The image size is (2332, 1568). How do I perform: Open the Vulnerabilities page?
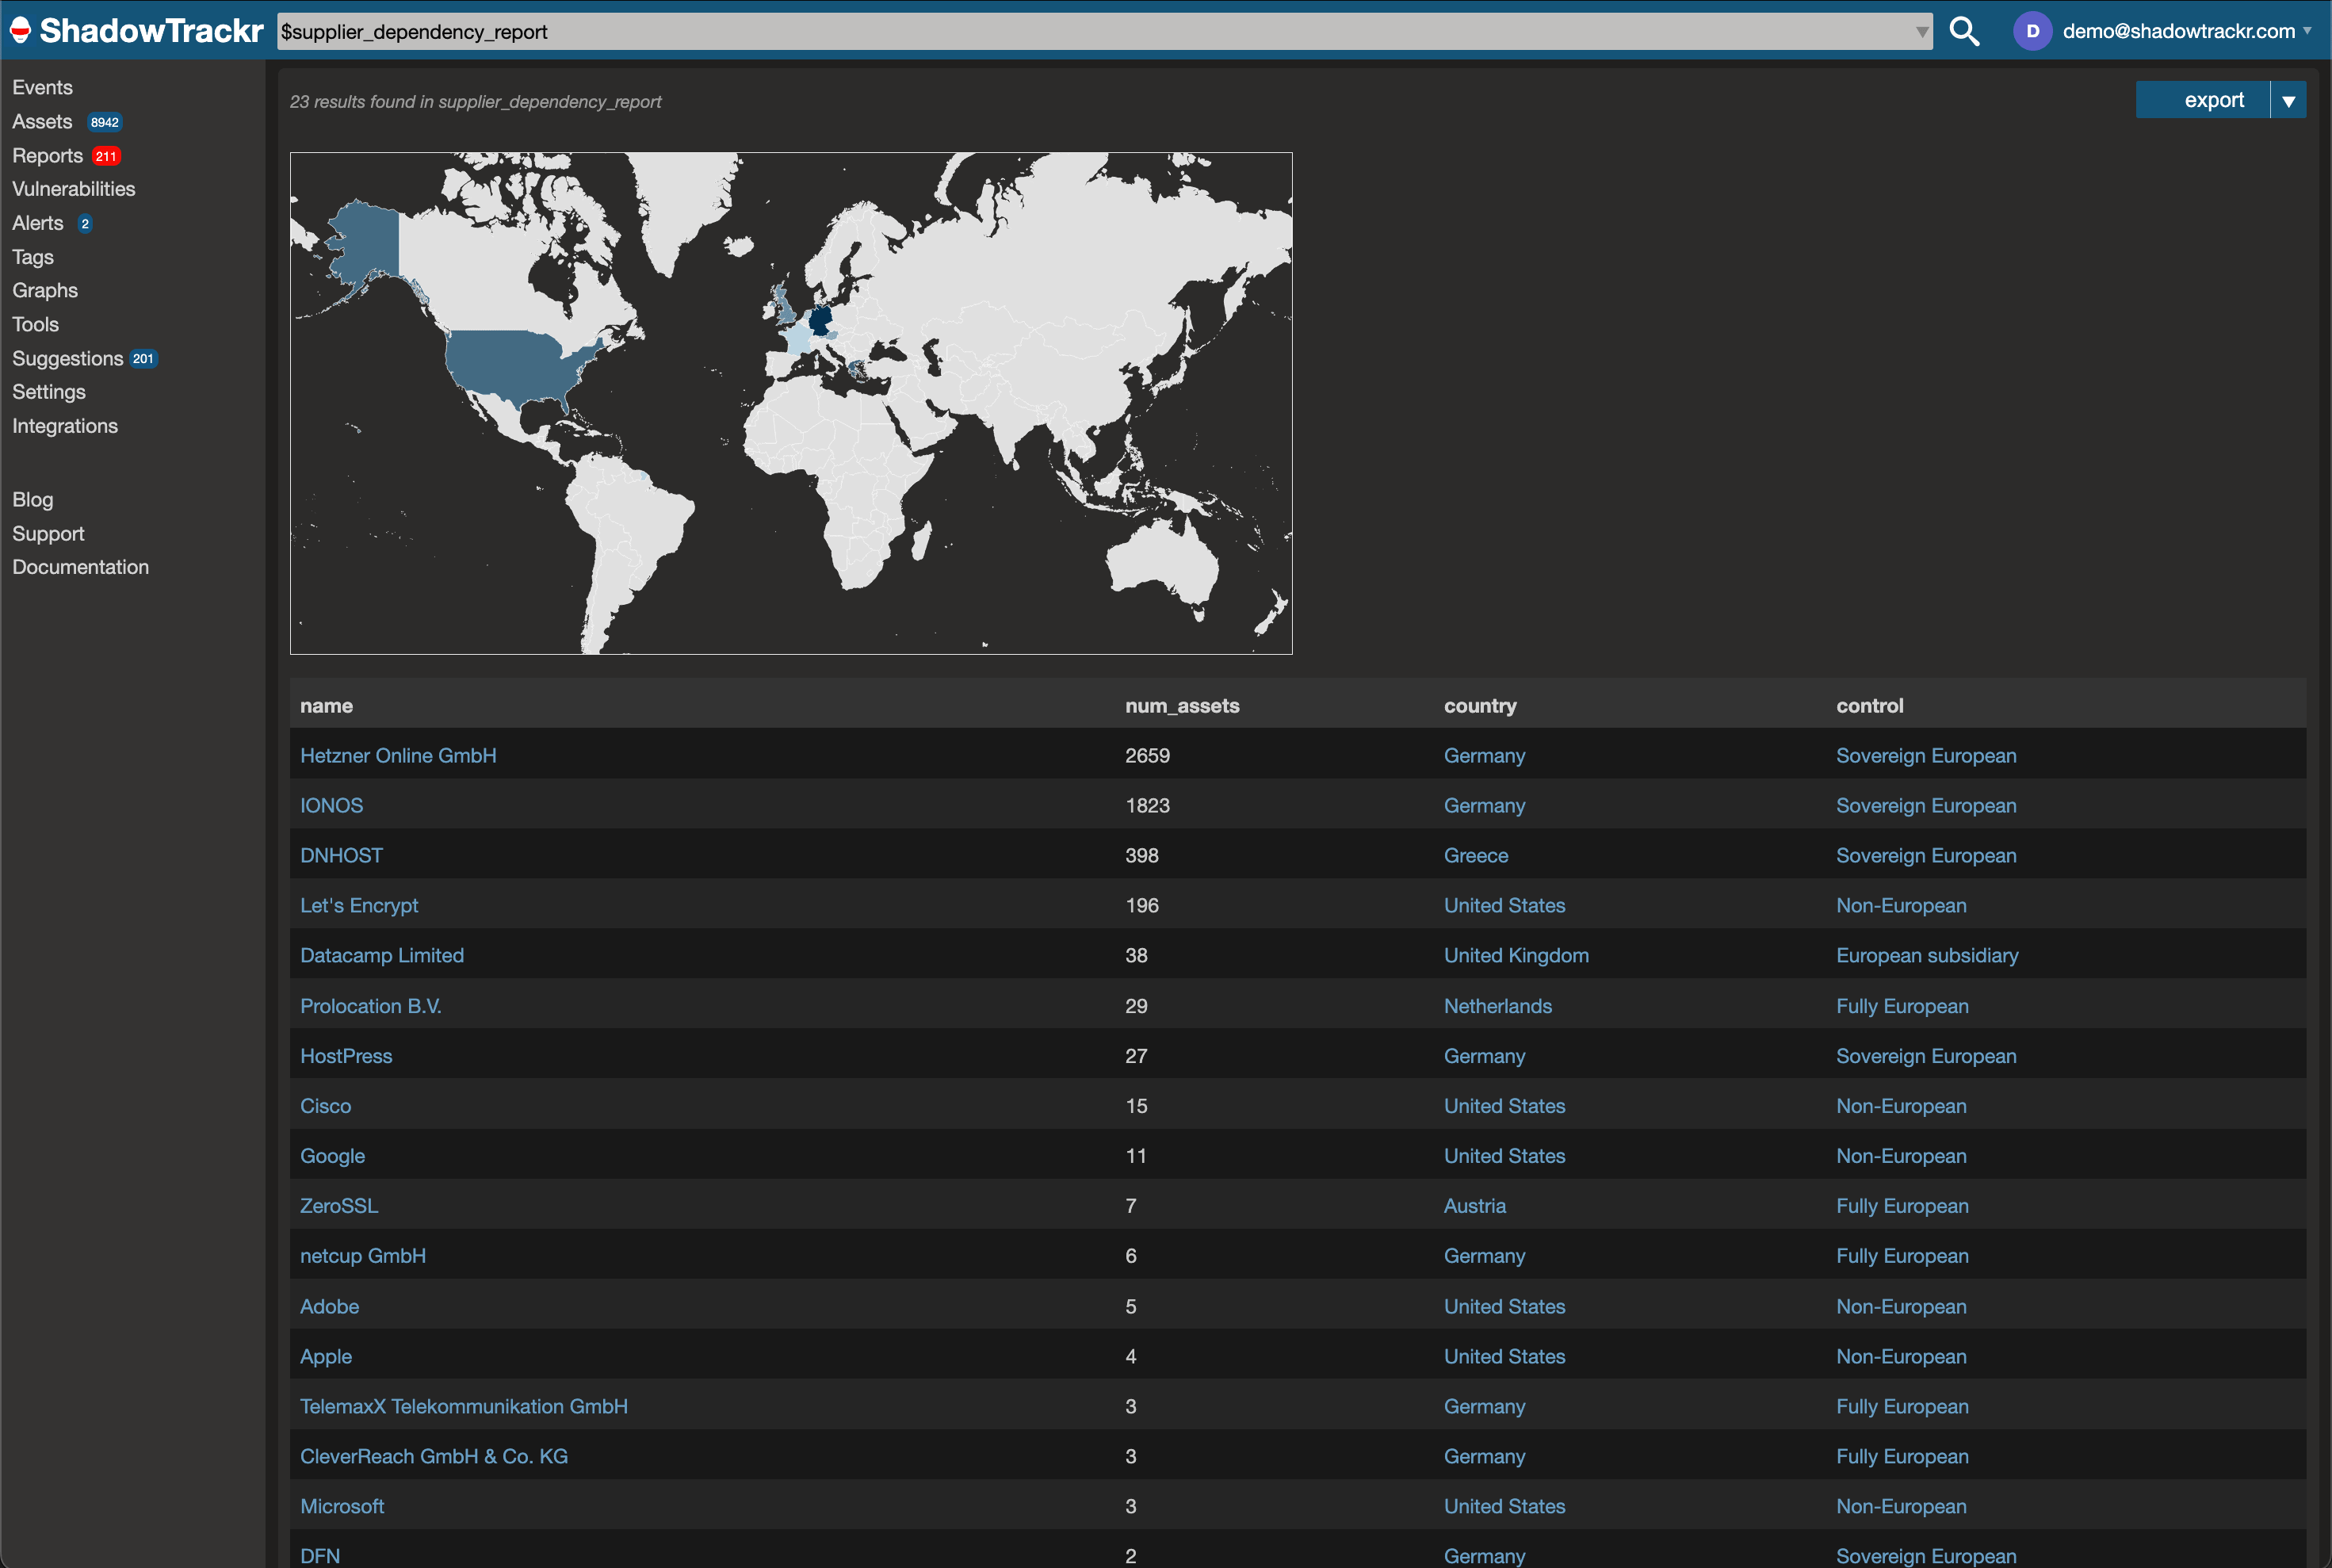(73, 189)
